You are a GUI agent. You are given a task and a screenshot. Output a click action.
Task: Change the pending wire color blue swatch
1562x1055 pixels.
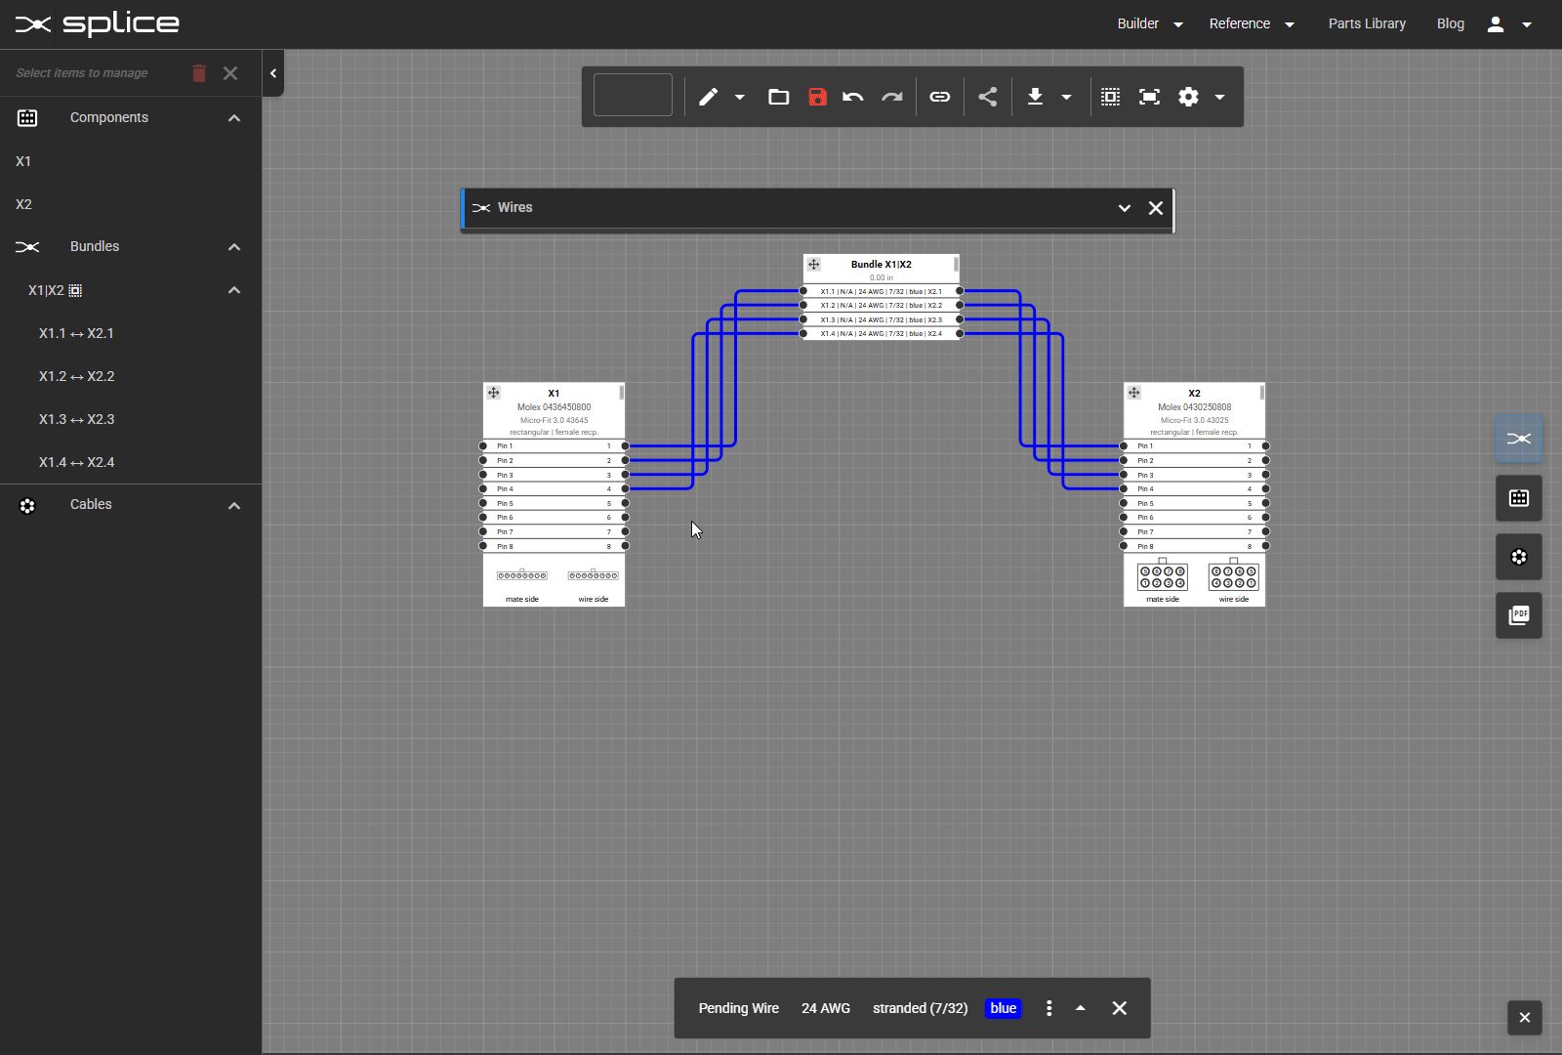[x=1003, y=1008]
